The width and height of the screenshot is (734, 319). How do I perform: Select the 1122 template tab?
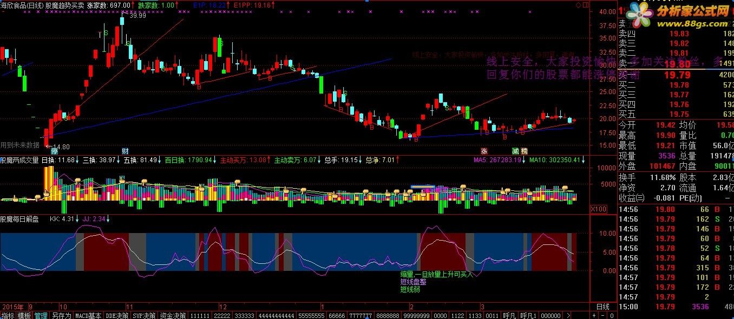(458, 315)
